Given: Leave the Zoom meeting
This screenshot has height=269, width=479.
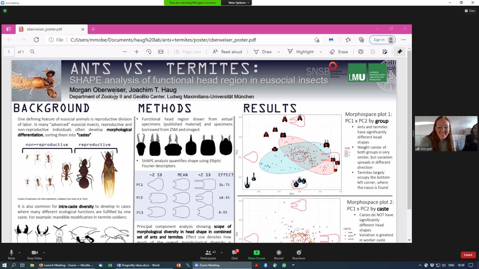Looking at the screenshot, I should [x=468, y=255].
